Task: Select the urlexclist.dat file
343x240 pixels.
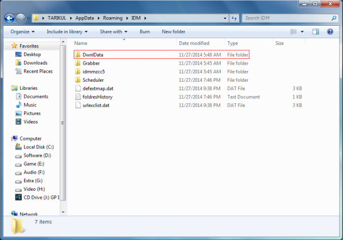Action: 96,105
